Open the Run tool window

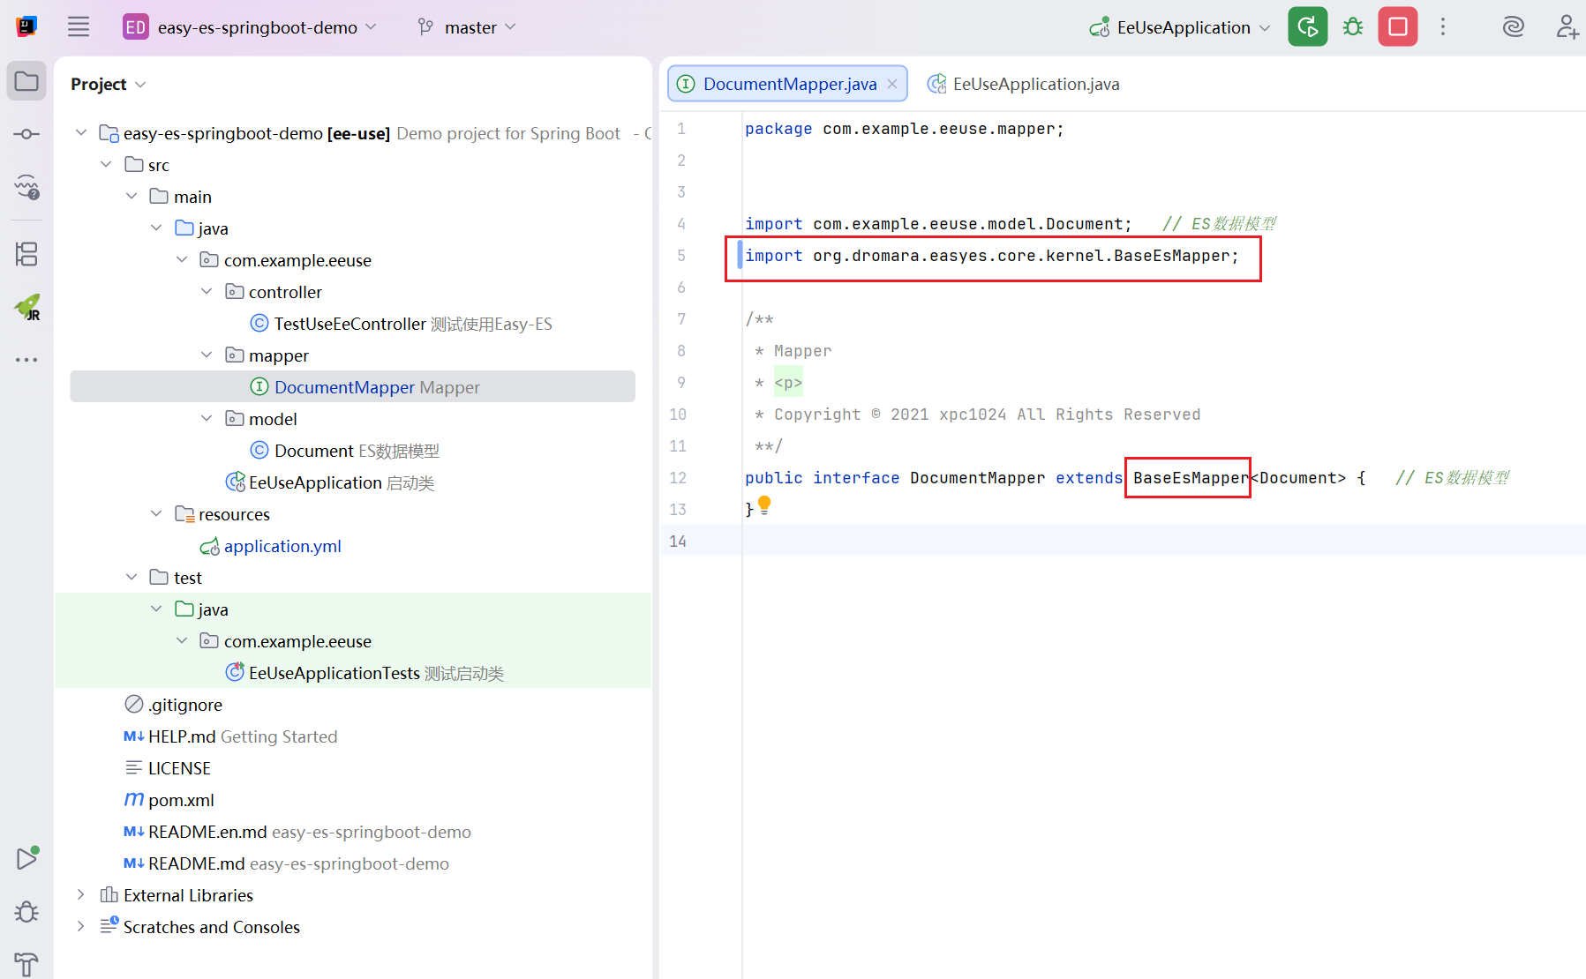(26, 858)
